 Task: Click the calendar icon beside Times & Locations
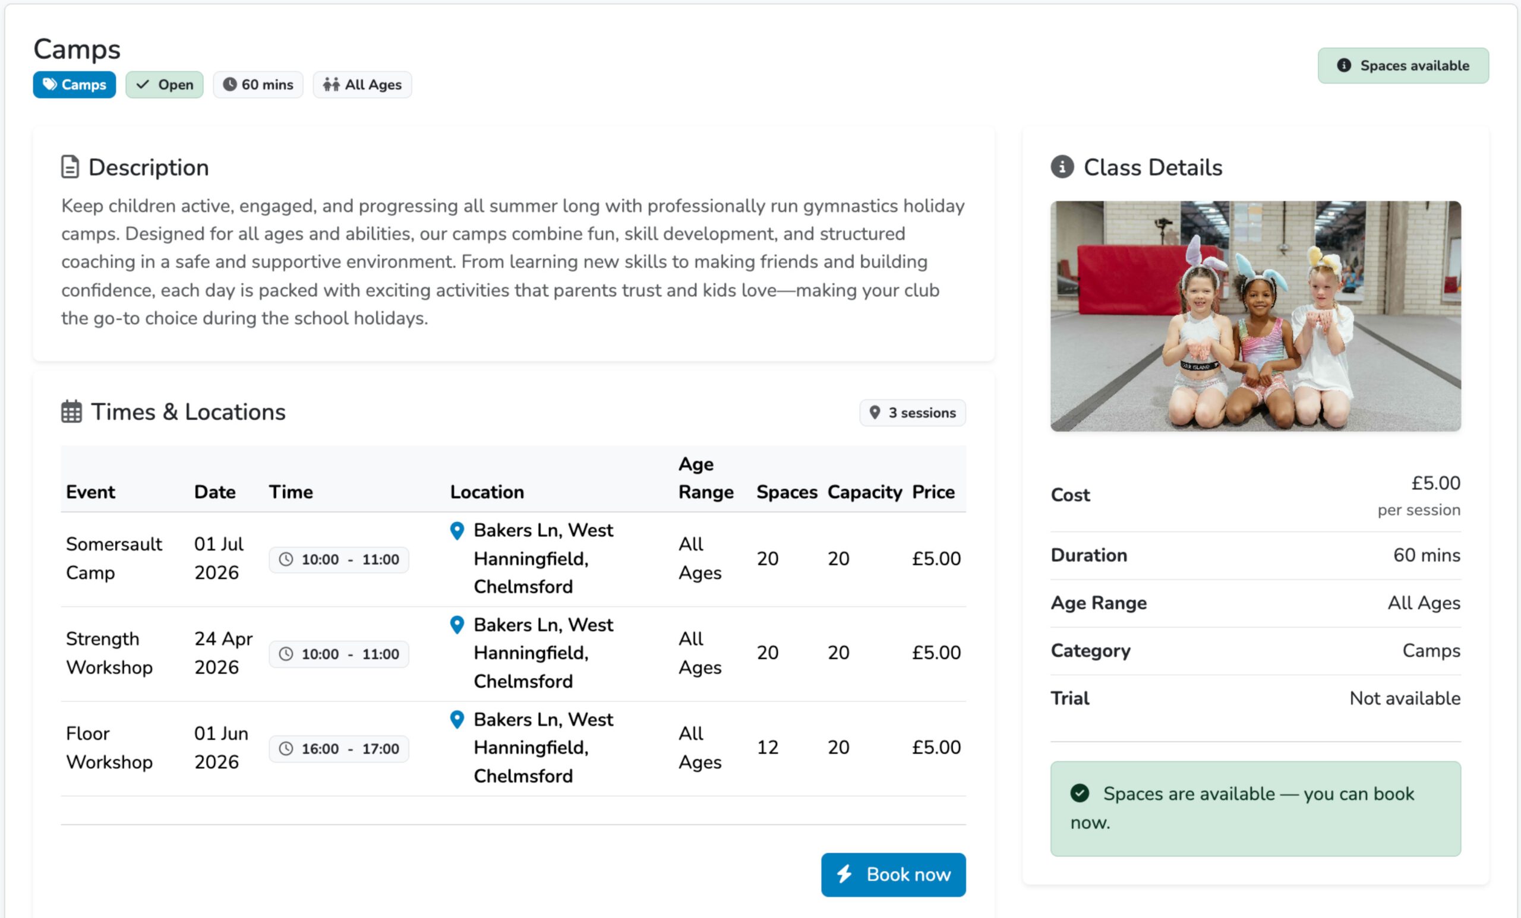[x=72, y=411]
